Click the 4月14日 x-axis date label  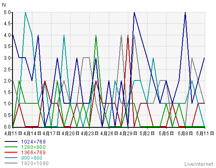point(32,134)
